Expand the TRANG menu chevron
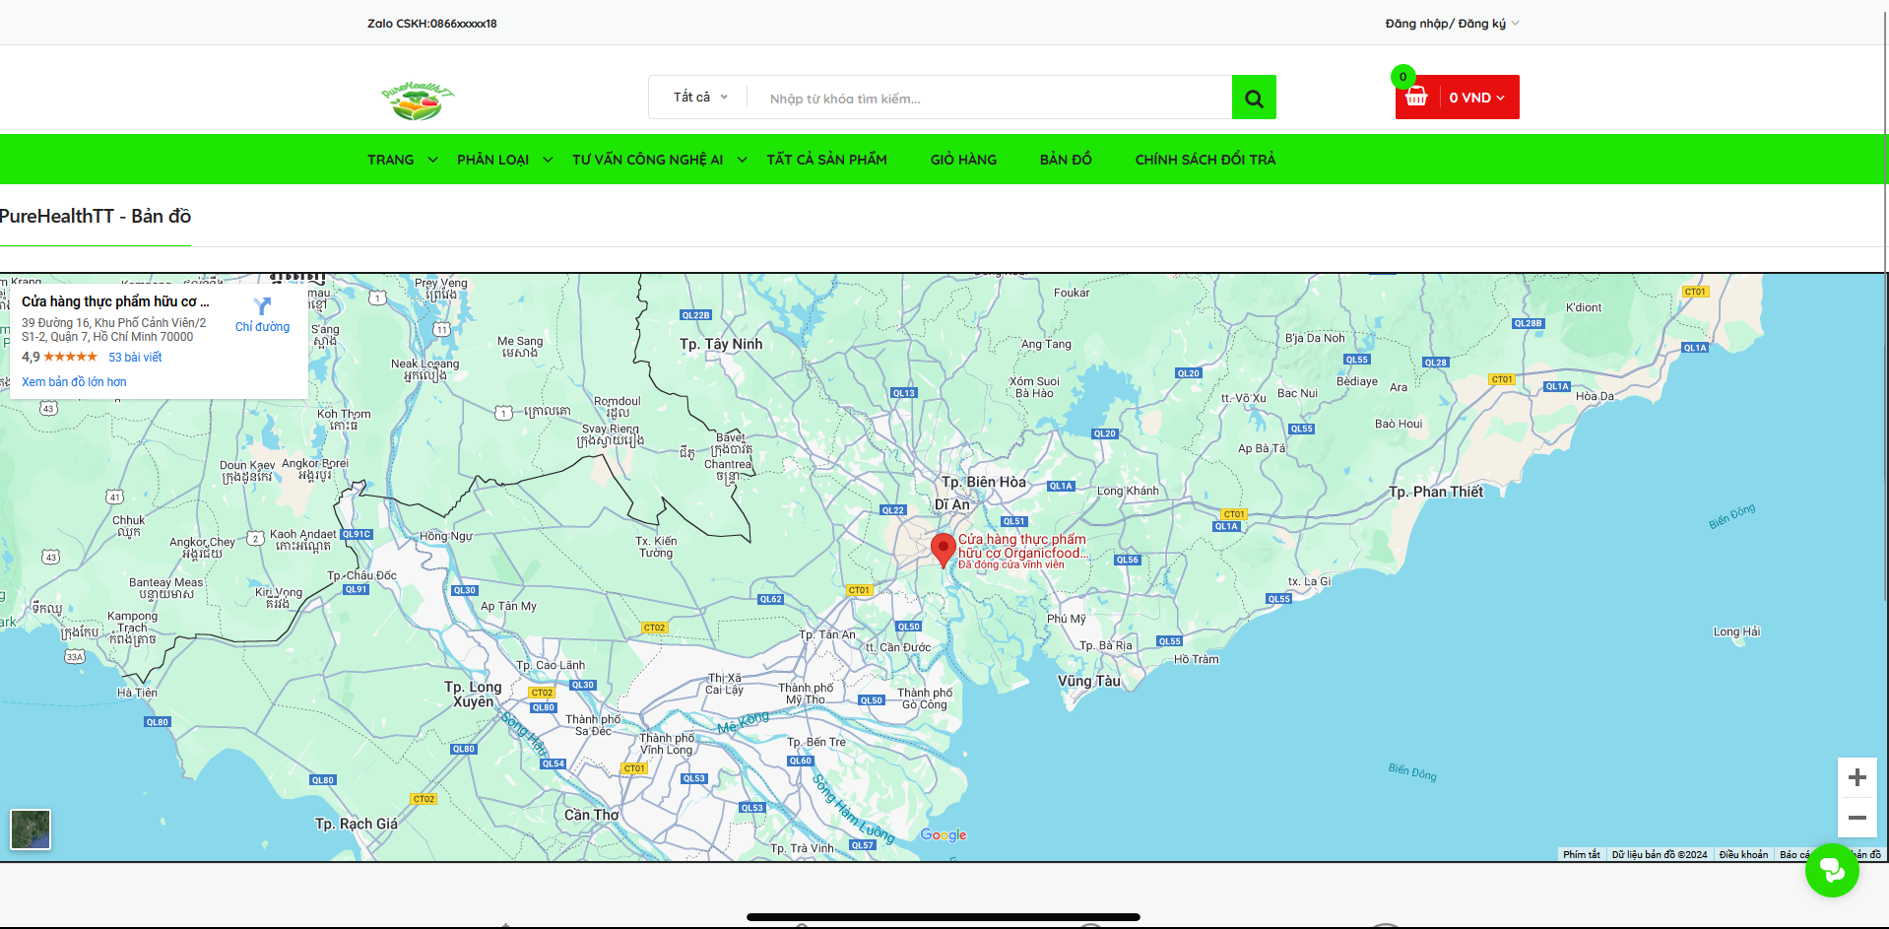Image resolution: width=1889 pixels, height=929 pixels. click(x=432, y=160)
